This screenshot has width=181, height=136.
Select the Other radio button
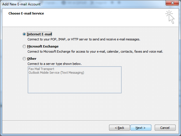(24, 59)
